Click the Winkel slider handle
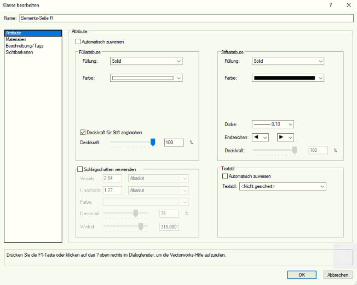The width and height of the screenshot is (357, 285). click(141, 227)
